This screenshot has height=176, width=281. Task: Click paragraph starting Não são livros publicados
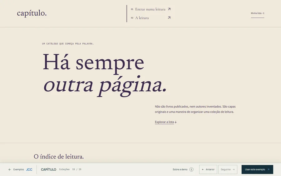(195, 109)
